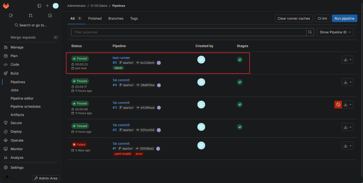The width and height of the screenshot is (363, 183).
Task: Expand the Secure sidebar section
Action: tap(31, 123)
